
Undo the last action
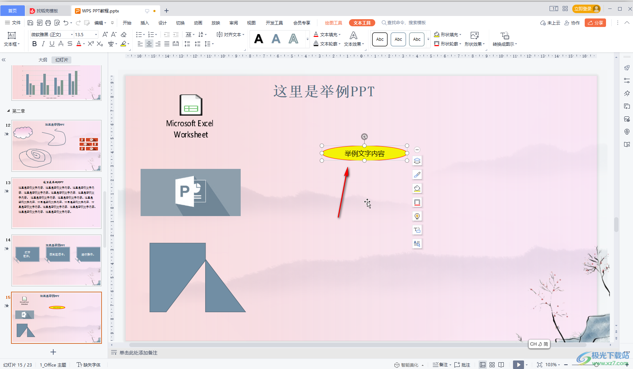coord(66,23)
